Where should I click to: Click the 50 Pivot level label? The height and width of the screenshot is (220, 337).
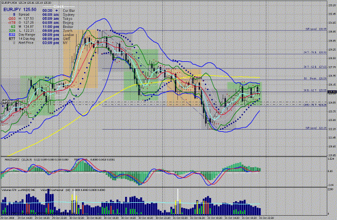tap(315, 79)
